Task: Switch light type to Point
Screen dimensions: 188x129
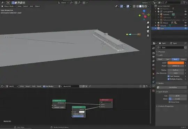Action: click(160, 59)
